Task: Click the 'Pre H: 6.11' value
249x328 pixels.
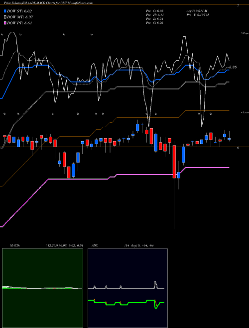Action: (x=155, y=14)
